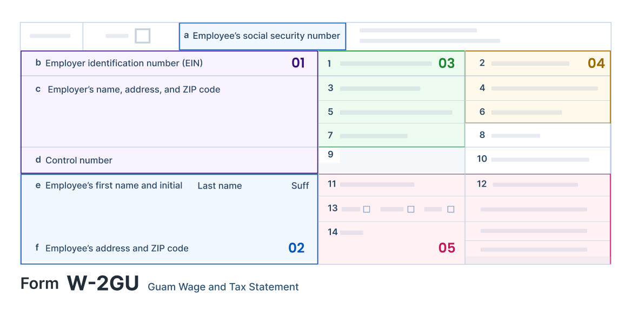Click the Guam Wage and Tax Statement subtitle

tap(223, 287)
